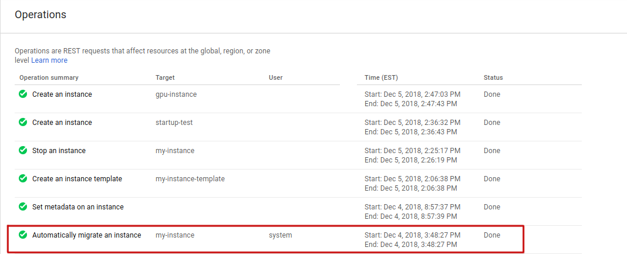Click green check icon beside Set metadata operation
Screen dimensions: 627x254
23,206
